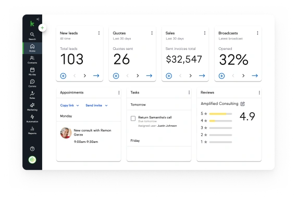Click the Keap logo in sidebar
297x200 pixels.
pyautogui.click(x=32, y=24)
